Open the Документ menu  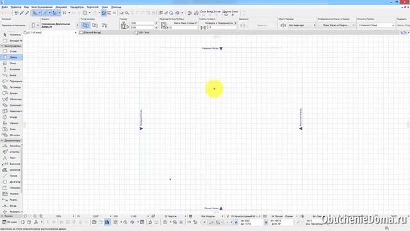click(61, 7)
